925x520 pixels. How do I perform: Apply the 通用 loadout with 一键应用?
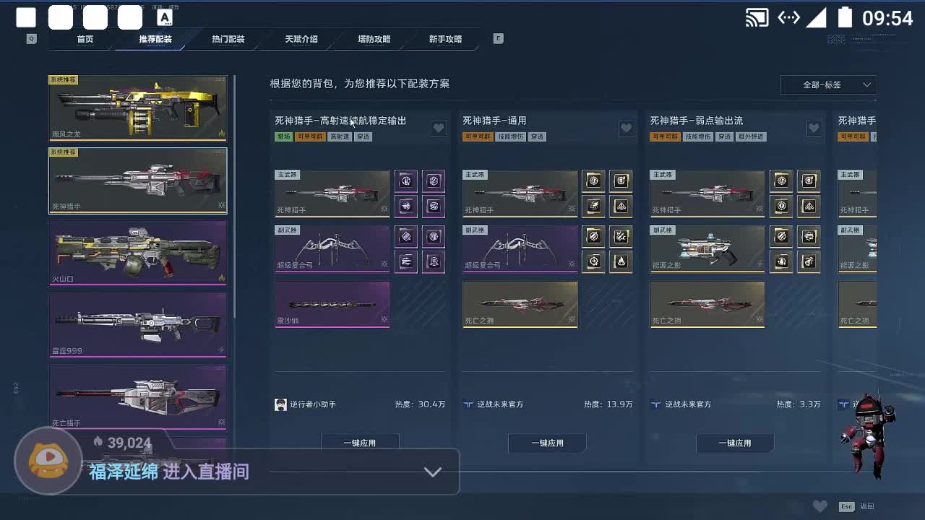pos(547,443)
